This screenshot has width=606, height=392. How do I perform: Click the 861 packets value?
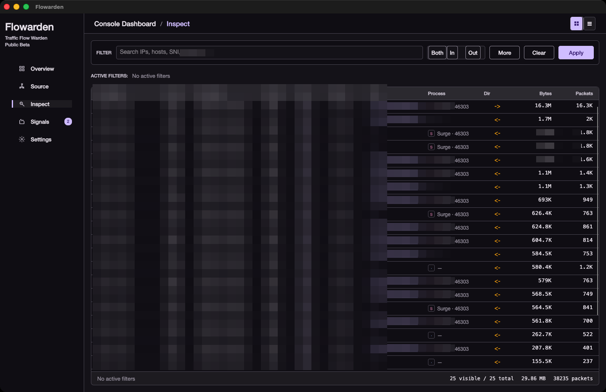pos(587,227)
